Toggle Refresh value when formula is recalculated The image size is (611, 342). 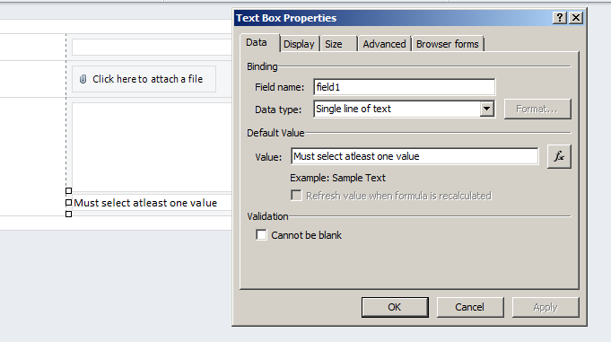tap(296, 196)
